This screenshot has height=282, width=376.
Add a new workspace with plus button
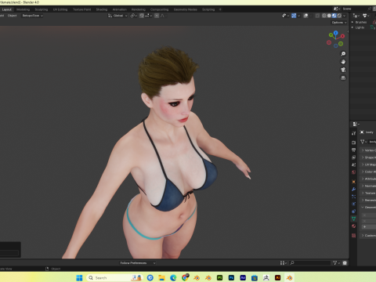pos(220,9)
